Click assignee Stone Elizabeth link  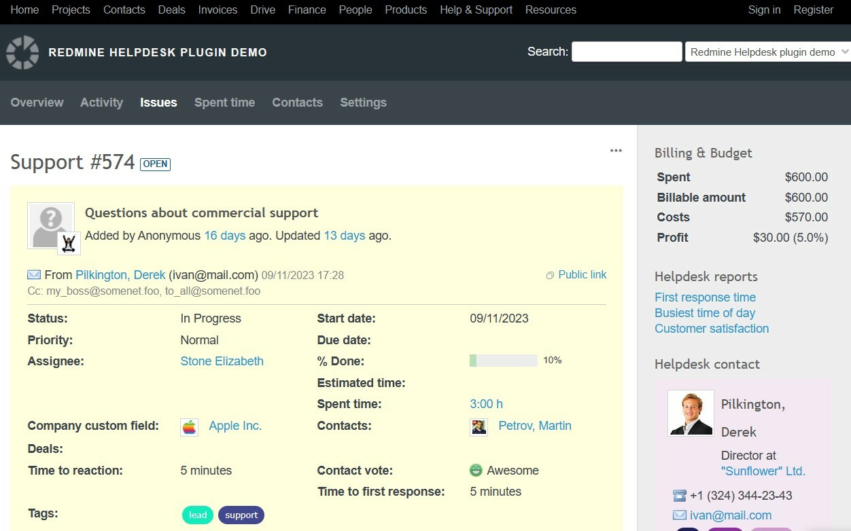point(222,361)
